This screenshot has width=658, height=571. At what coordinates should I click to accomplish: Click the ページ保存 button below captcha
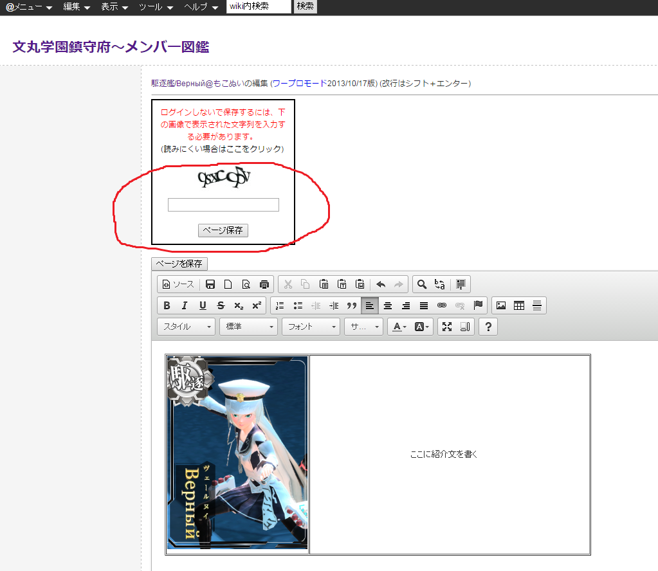click(223, 230)
